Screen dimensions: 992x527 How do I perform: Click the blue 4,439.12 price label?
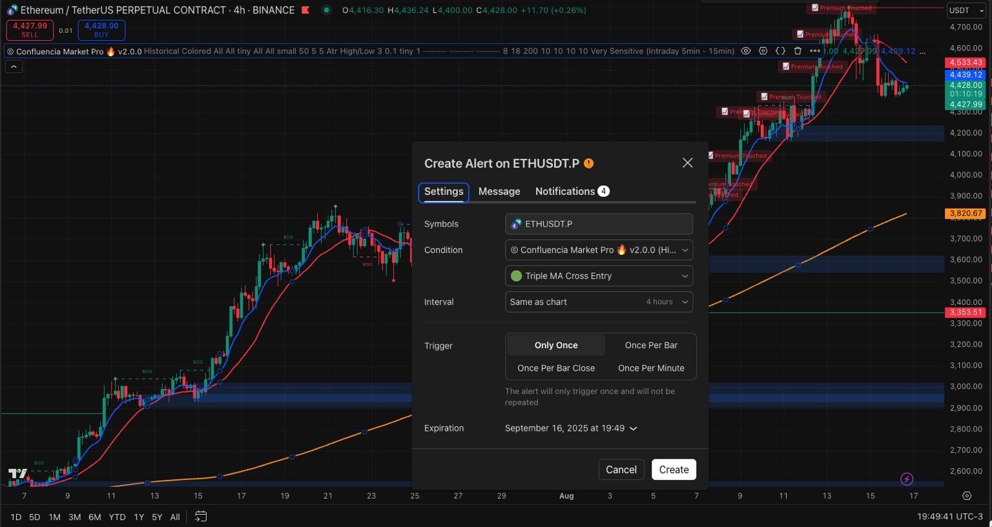tap(966, 75)
